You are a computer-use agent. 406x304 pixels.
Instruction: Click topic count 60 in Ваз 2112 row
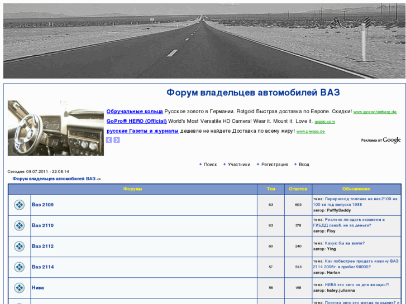(271, 246)
